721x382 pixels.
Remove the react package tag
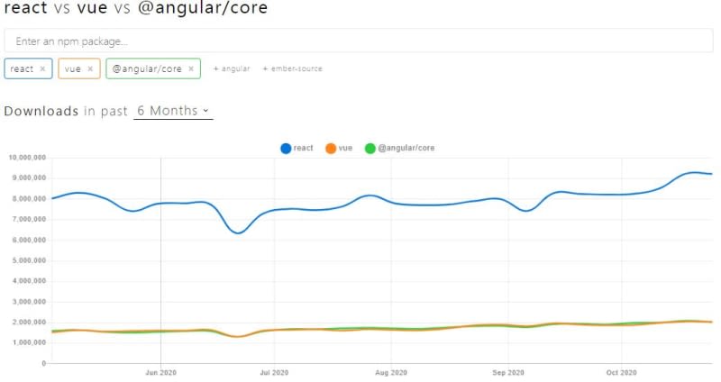click(x=42, y=68)
